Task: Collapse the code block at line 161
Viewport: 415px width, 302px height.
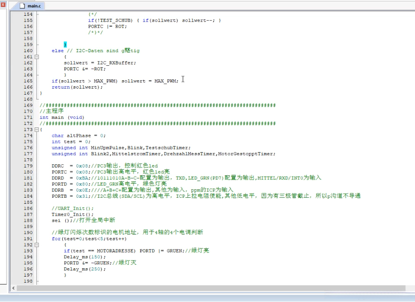Action: point(37,57)
